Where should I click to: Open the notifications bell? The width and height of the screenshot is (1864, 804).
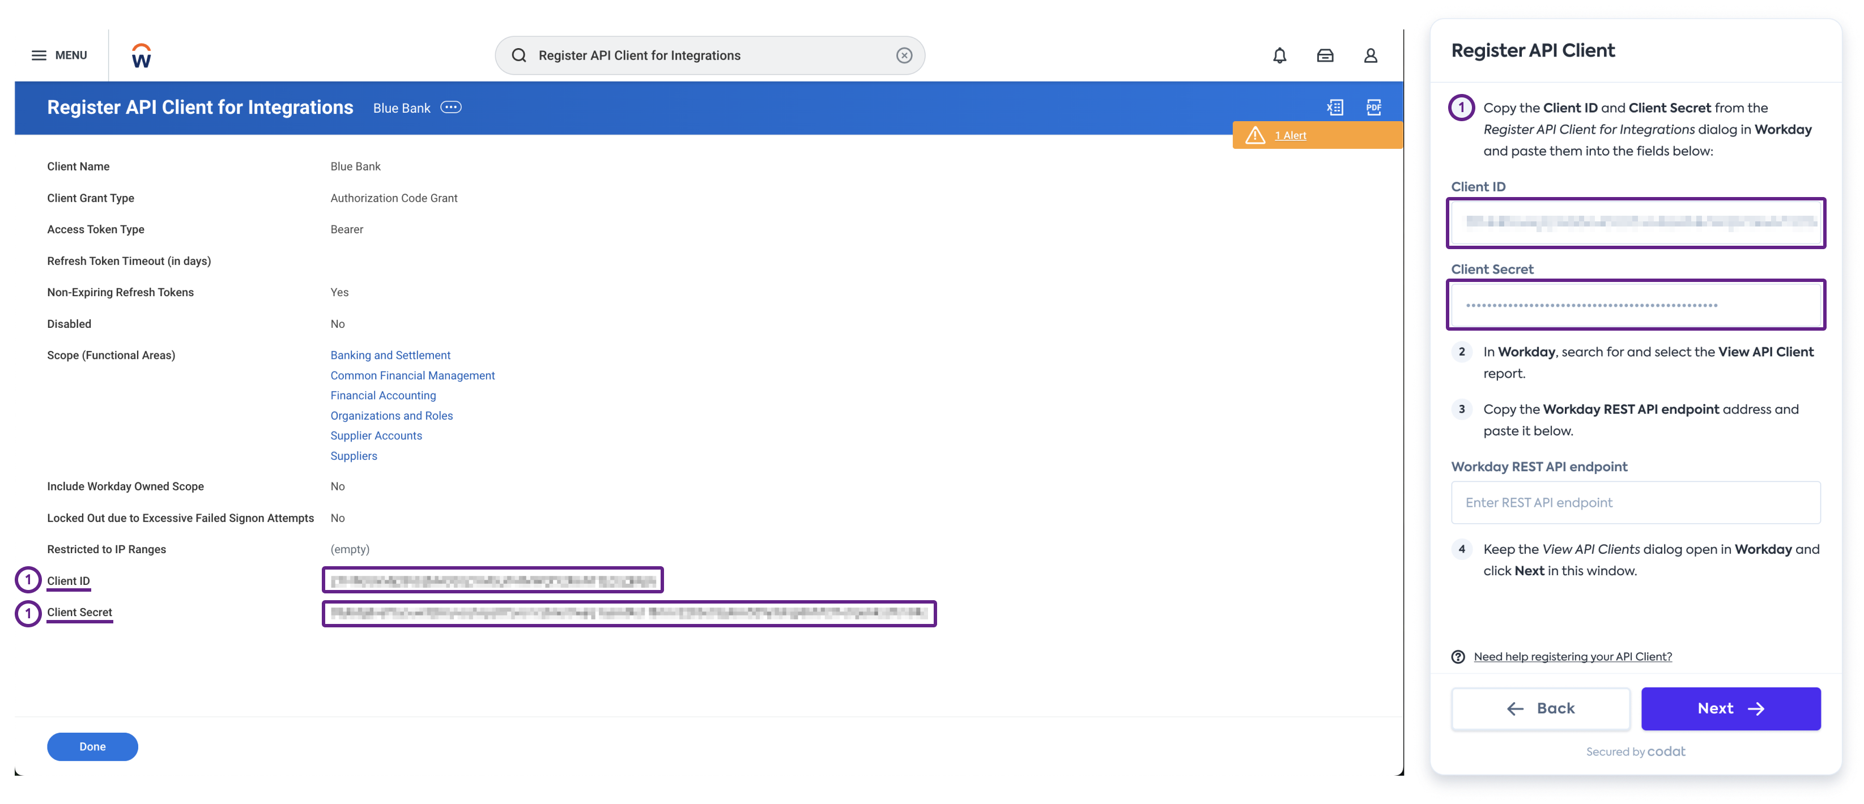point(1279,55)
